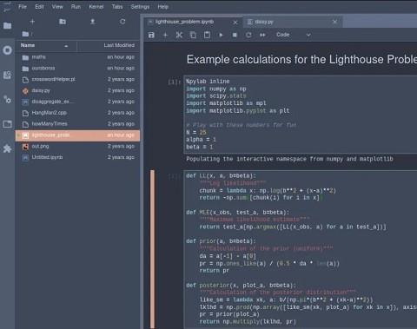Select HangMan2.cpp file
Image resolution: width=417 pixels, height=329 pixels.
77,113
